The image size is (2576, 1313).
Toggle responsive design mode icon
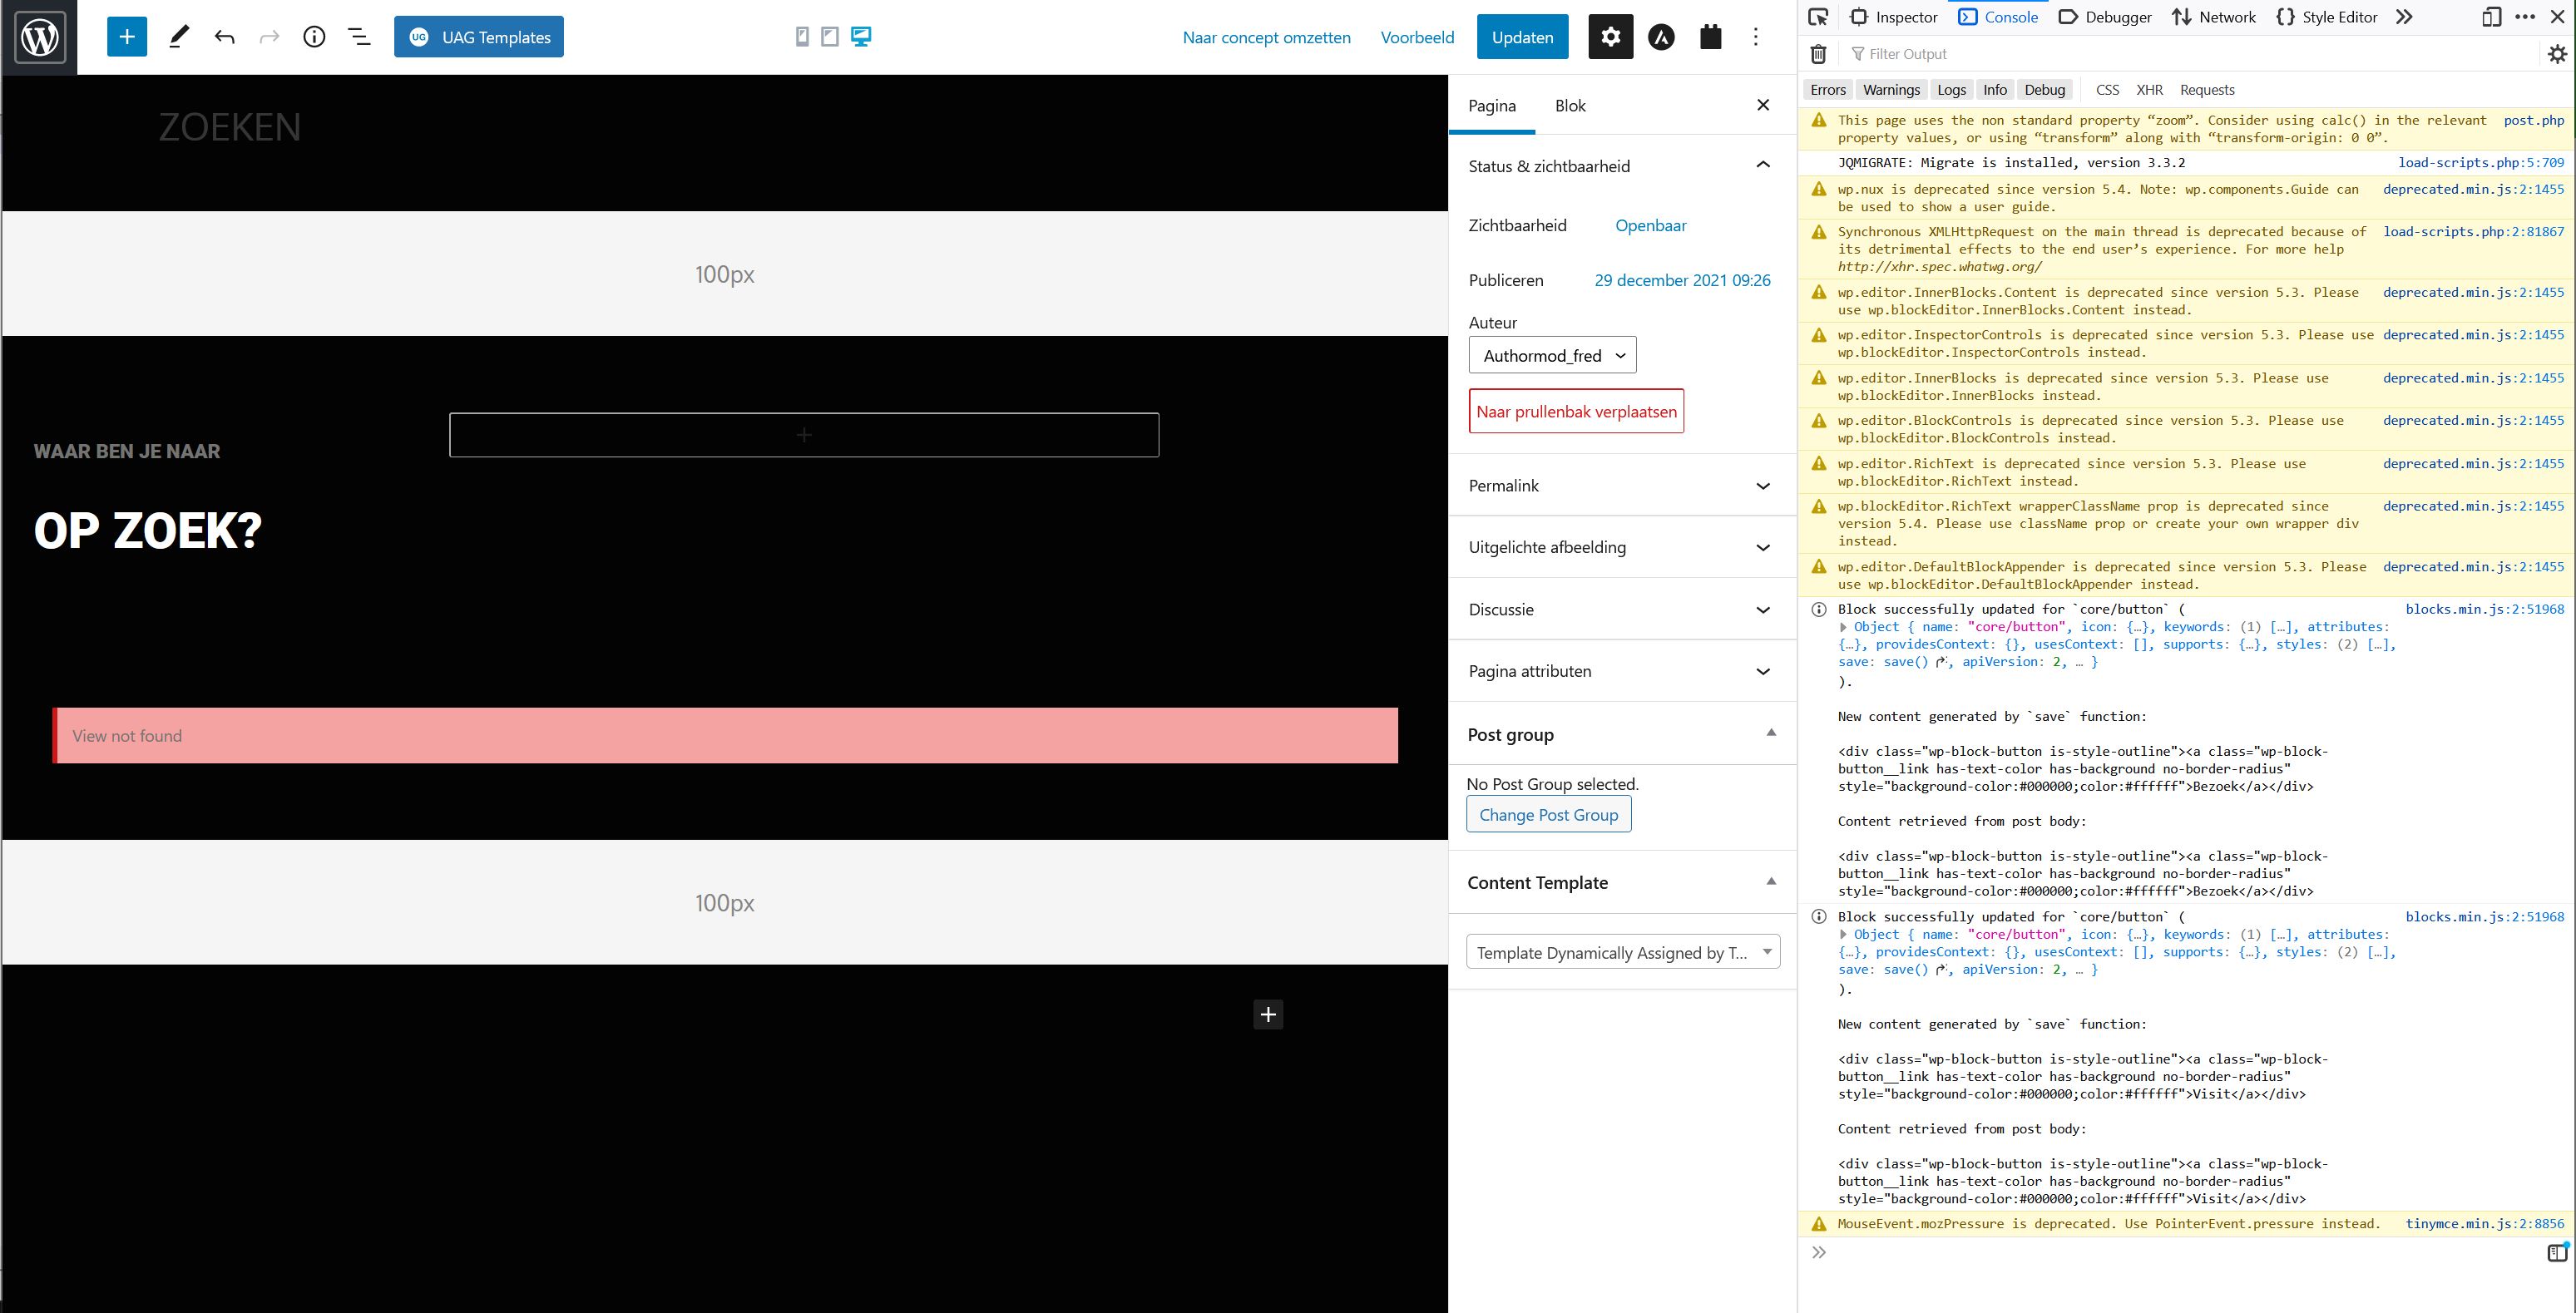coord(2491,17)
